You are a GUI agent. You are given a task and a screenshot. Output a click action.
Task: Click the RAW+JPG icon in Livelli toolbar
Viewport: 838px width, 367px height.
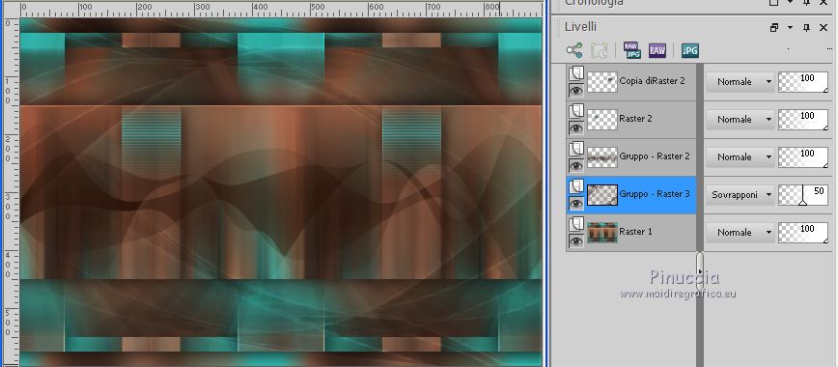pyautogui.click(x=632, y=50)
